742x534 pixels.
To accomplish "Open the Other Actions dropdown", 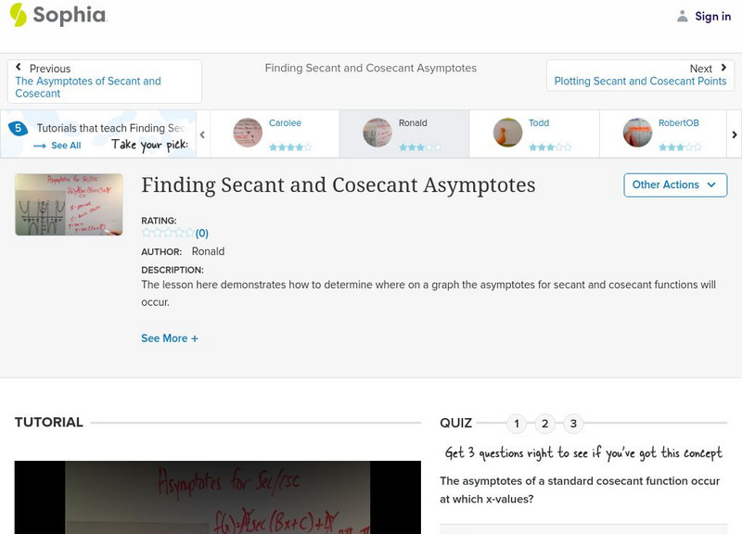I will (673, 184).
